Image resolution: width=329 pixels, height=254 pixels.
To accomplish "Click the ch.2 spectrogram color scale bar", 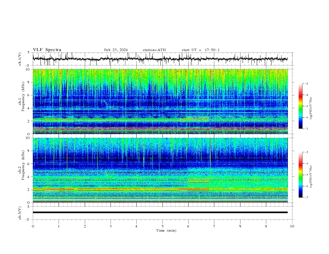I will [x=300, y=175].
